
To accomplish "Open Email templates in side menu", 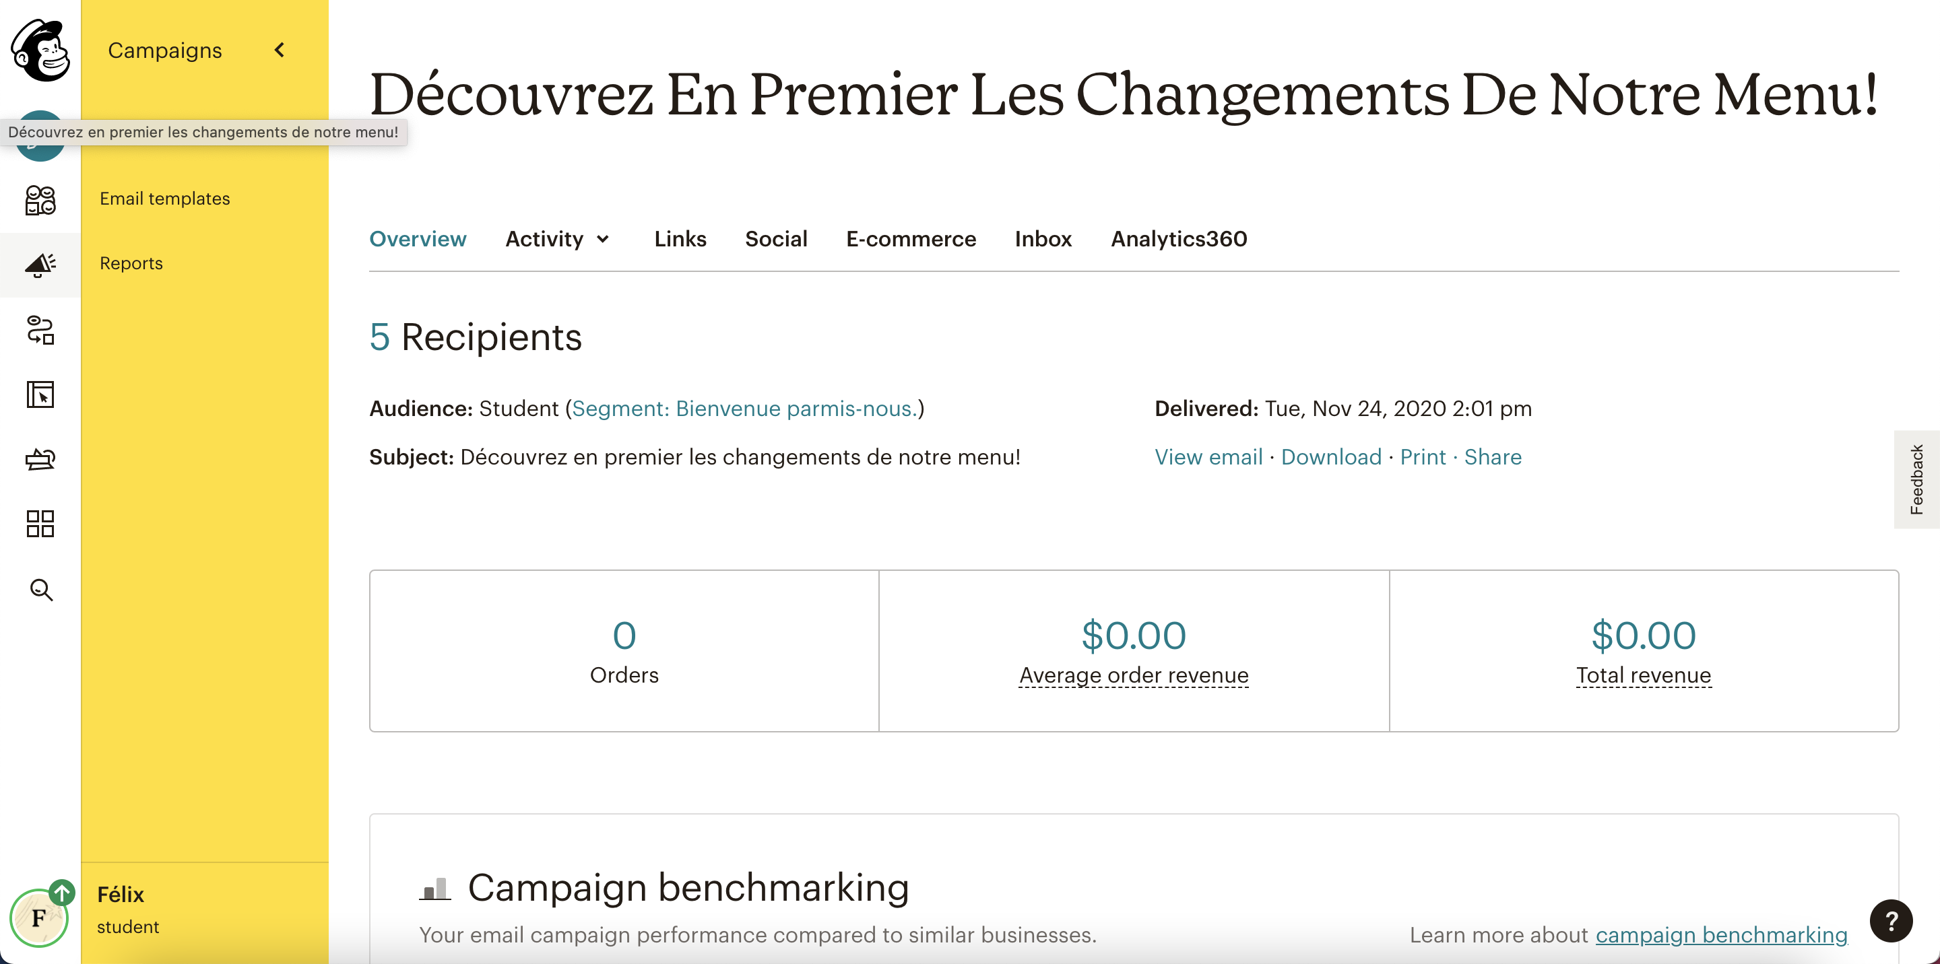I will (x=165, y=199).
